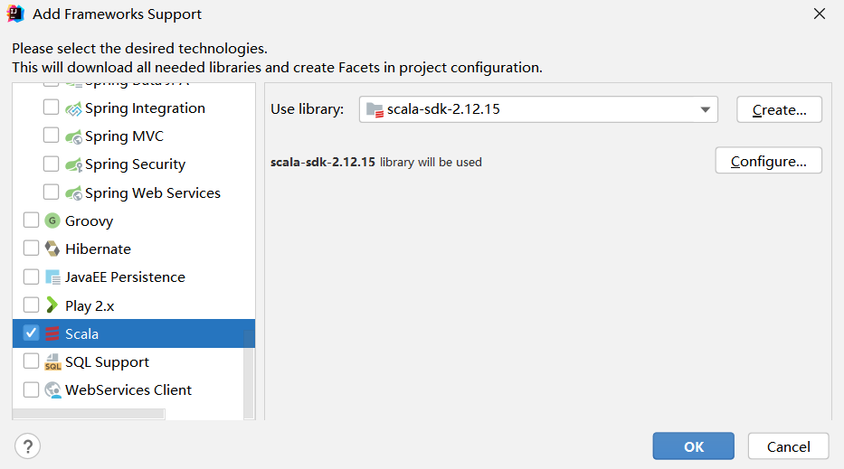Click the scala-sdk library folder icon
This screenshot has width=844, height=469.
pyautogui.click(x=375, y=109)
